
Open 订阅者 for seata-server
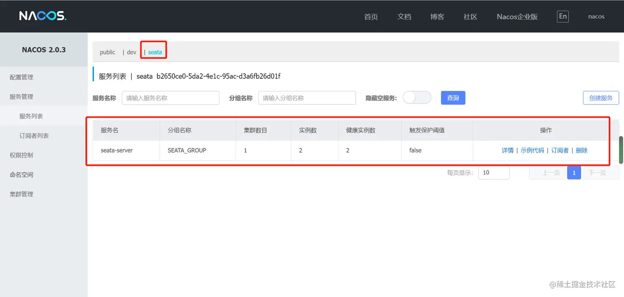point(560,151)
